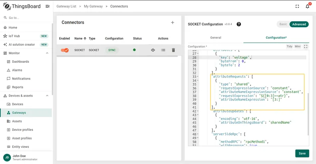Image resolution: width=316 pixels, height=164 pixels.
Task: Collapse the Devices & assets section
Action: [x=47, y=96]
